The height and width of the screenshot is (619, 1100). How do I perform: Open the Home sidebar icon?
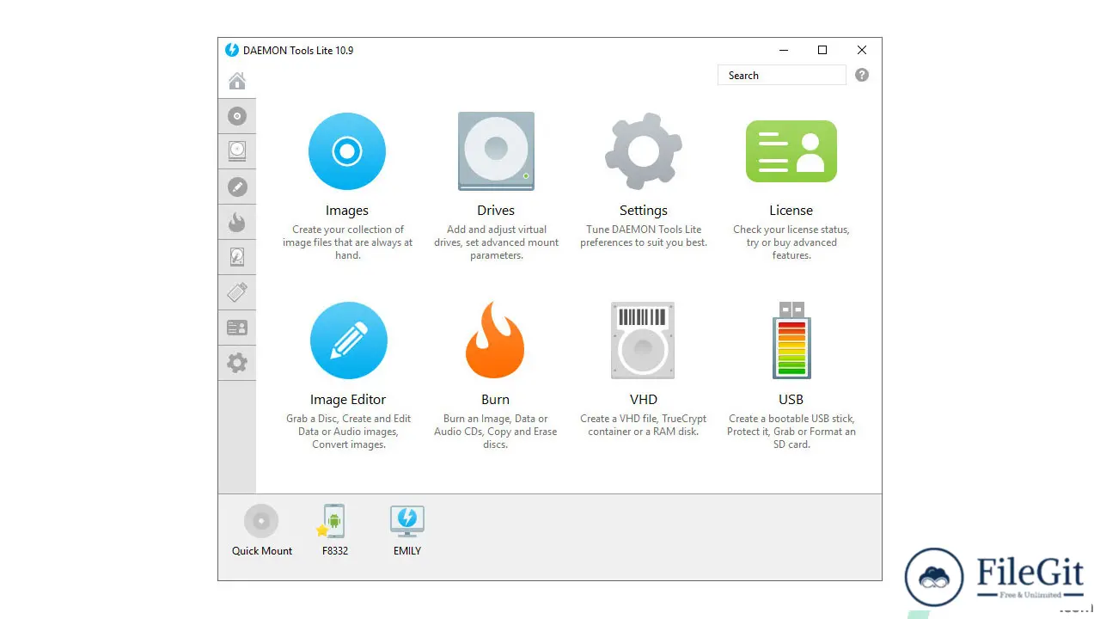click(237, 81)
